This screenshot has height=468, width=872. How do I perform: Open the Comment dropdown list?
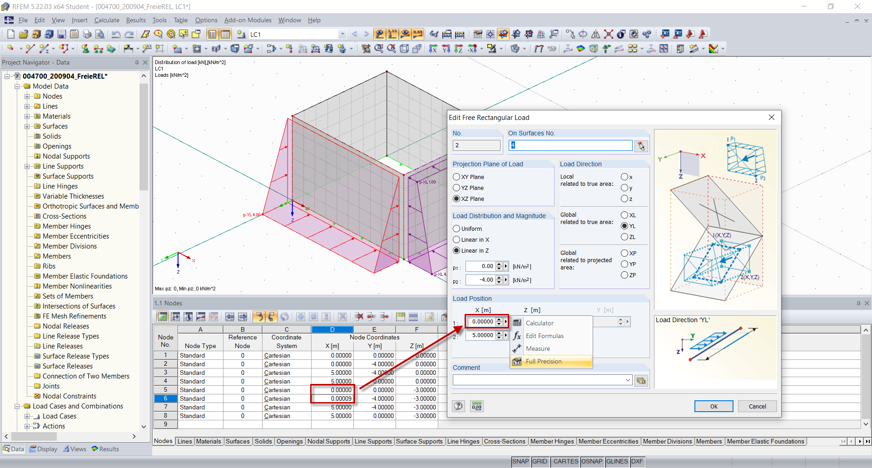(628, 380)
